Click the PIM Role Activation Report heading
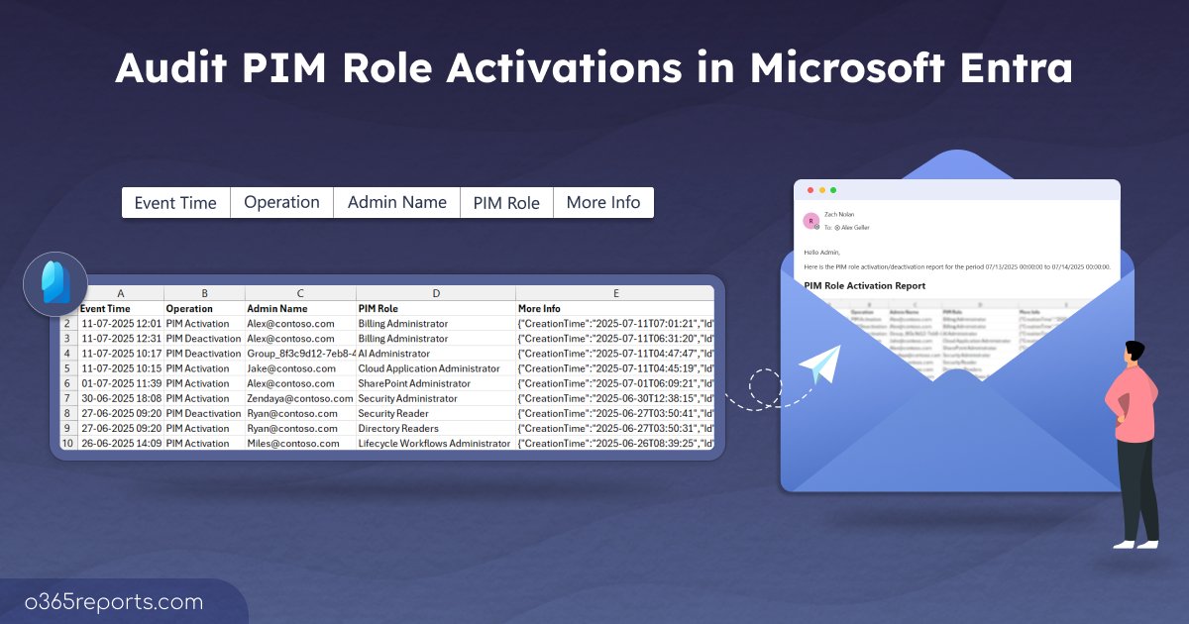Viewport: 1189px width, 624px height. tap(867, 285)
